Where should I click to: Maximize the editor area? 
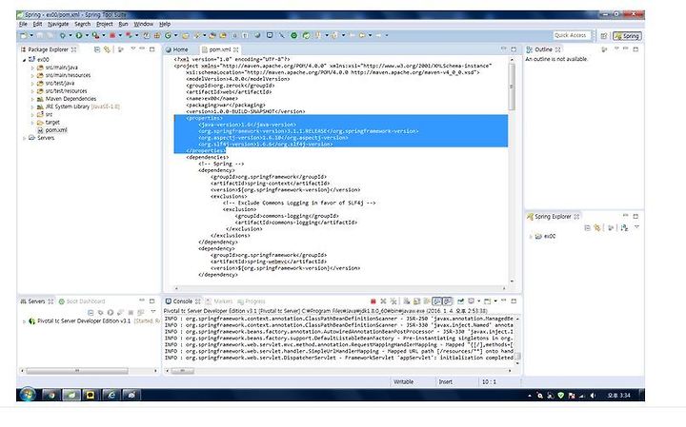514,49
